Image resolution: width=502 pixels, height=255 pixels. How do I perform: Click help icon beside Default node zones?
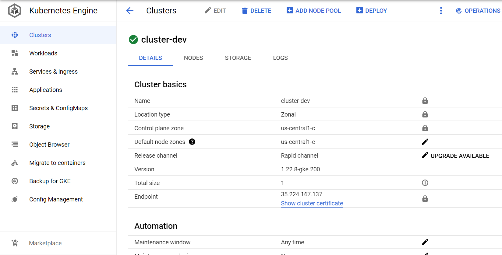click(x=192, y=142)
